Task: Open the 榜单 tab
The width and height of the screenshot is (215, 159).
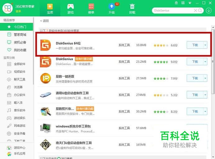Action: (91, 9)
